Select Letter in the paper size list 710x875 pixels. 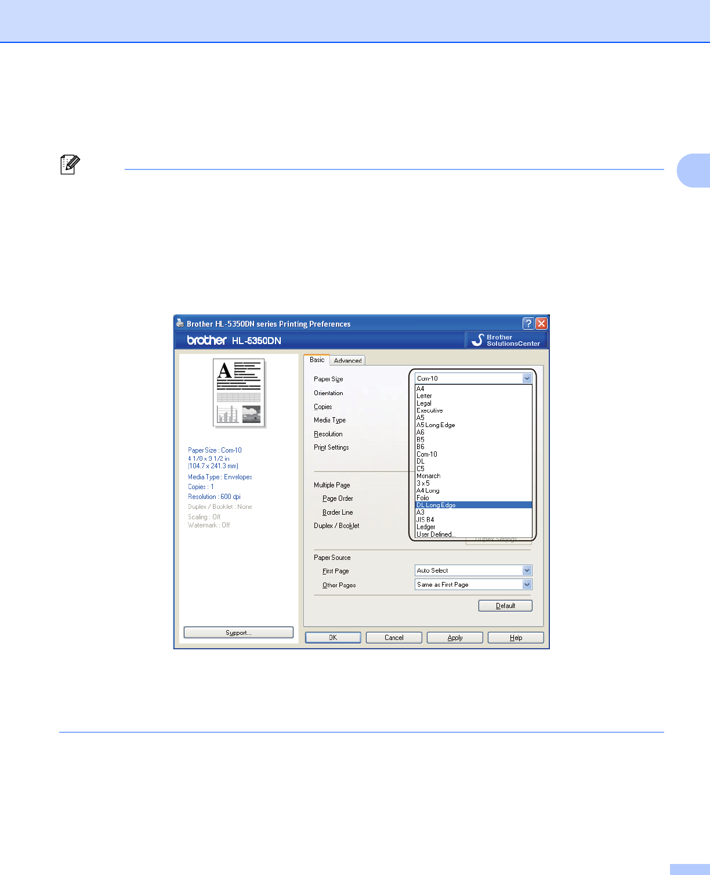click(x=473, y=396)
